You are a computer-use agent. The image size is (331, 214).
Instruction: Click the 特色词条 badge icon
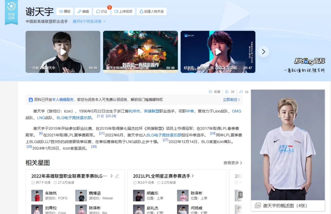coord(11,12)
